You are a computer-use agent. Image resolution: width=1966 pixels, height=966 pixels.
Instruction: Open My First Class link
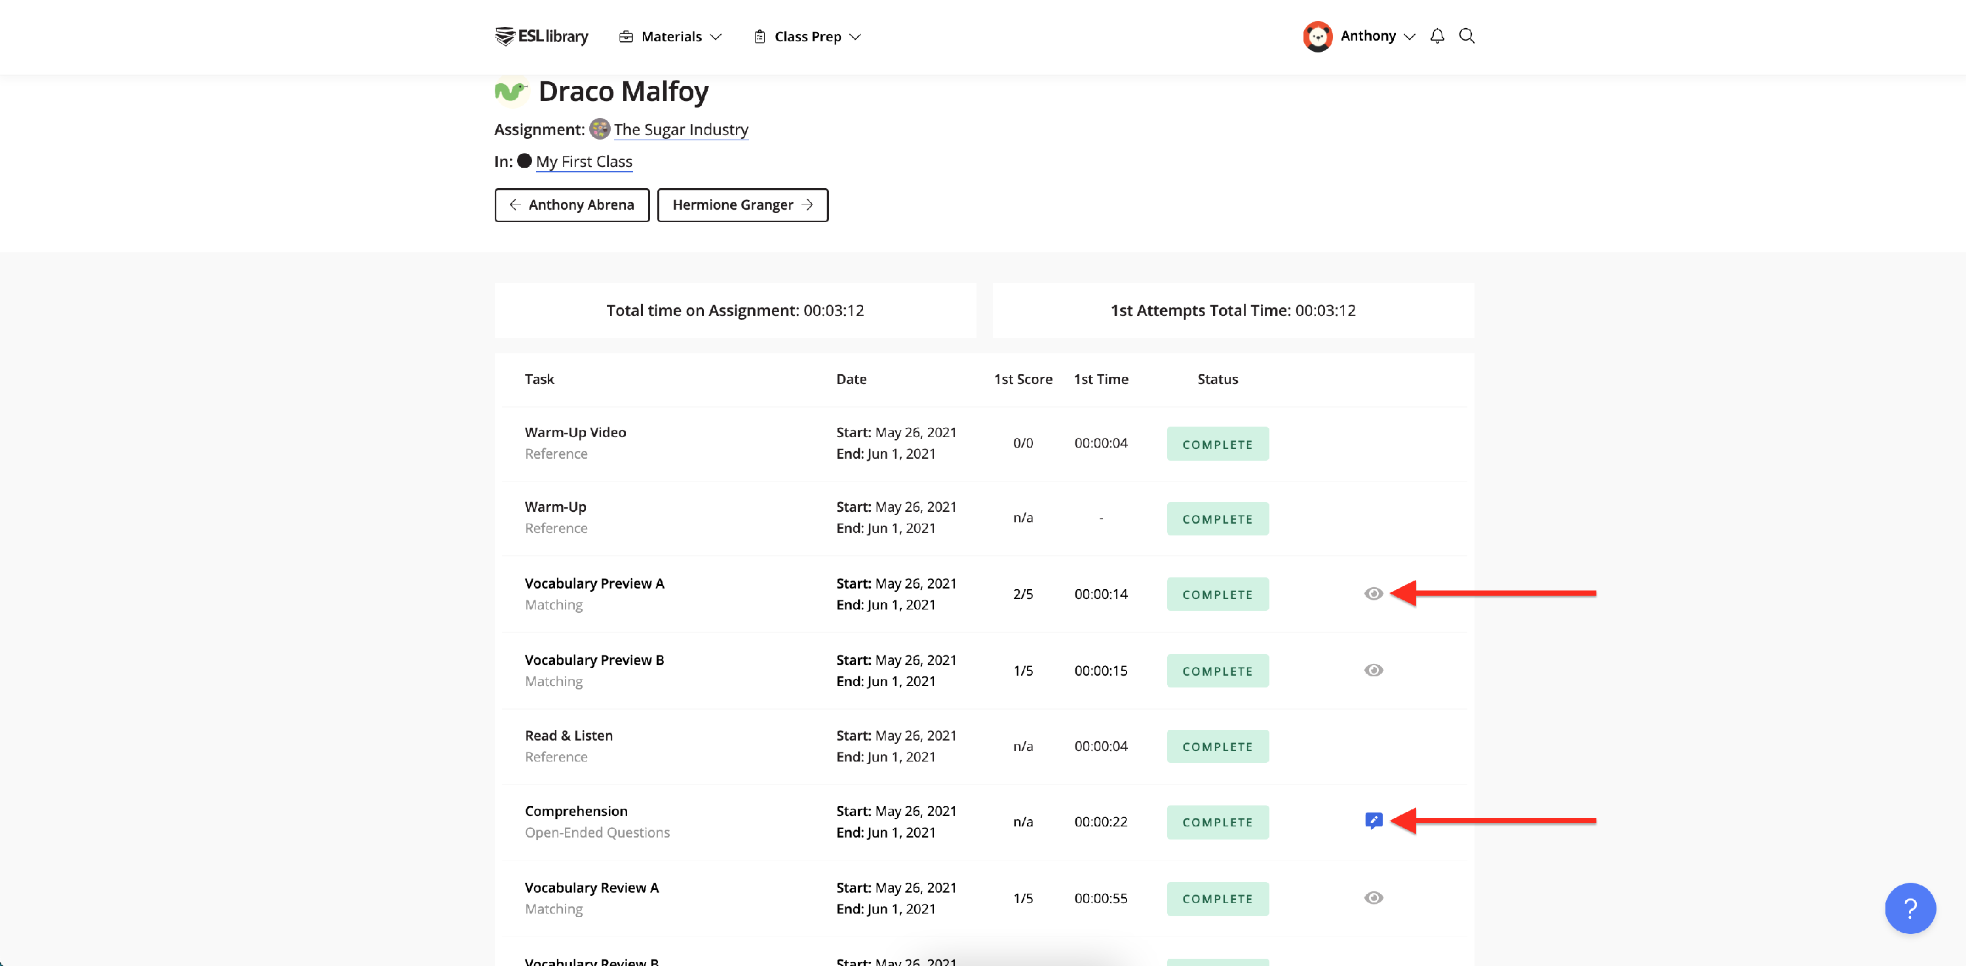(x=583, y=161)
